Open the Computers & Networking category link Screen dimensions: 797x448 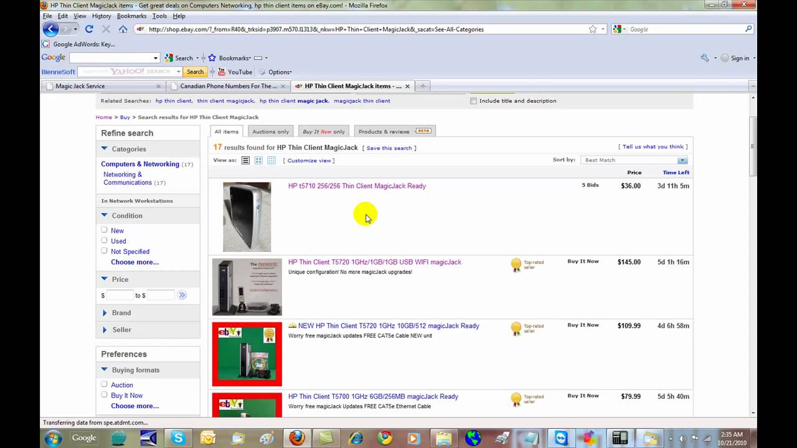coord(140,164)
